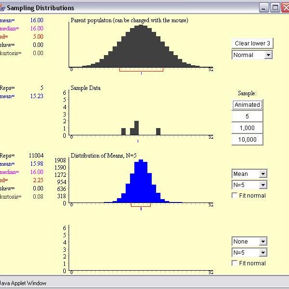This screenshot has height=289, width=289.
Task: Minimize the Sampling Distributions window
Action: 264,8
